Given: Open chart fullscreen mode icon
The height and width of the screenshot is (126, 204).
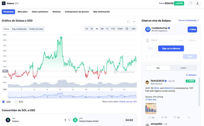Looking at the screenshot, I should point(128,22).
